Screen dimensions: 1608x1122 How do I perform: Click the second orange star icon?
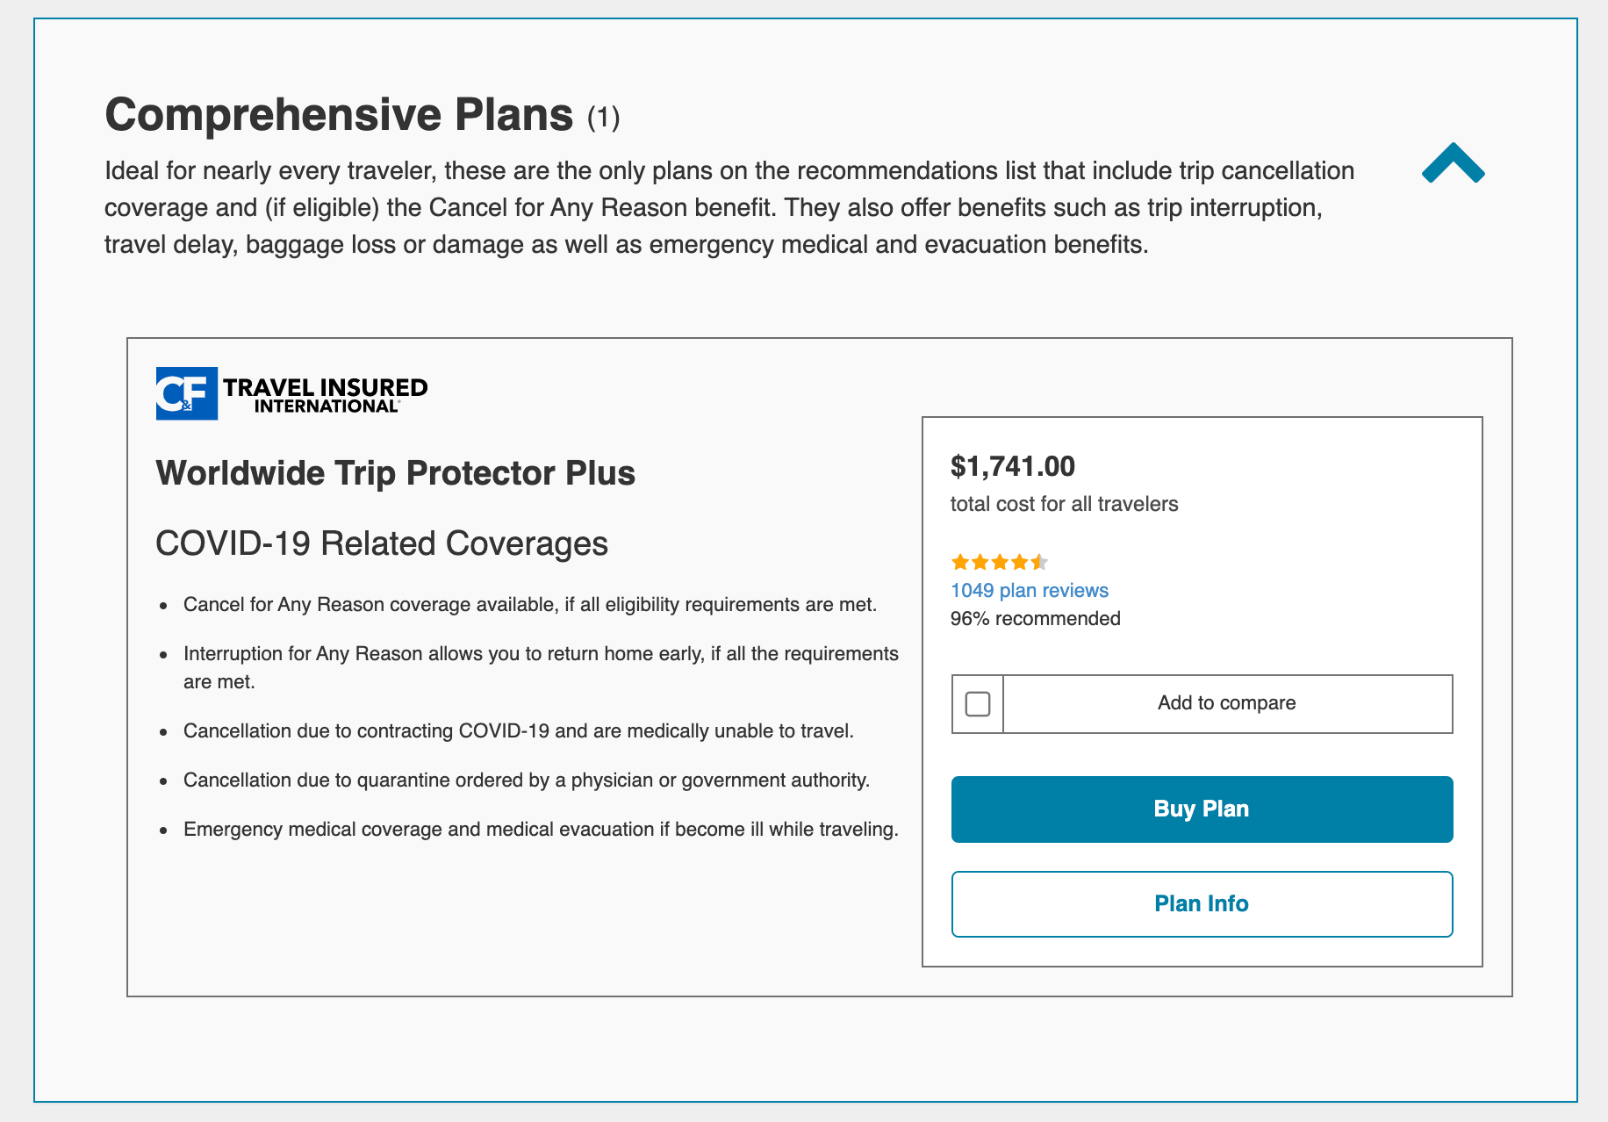pos(979,562)
